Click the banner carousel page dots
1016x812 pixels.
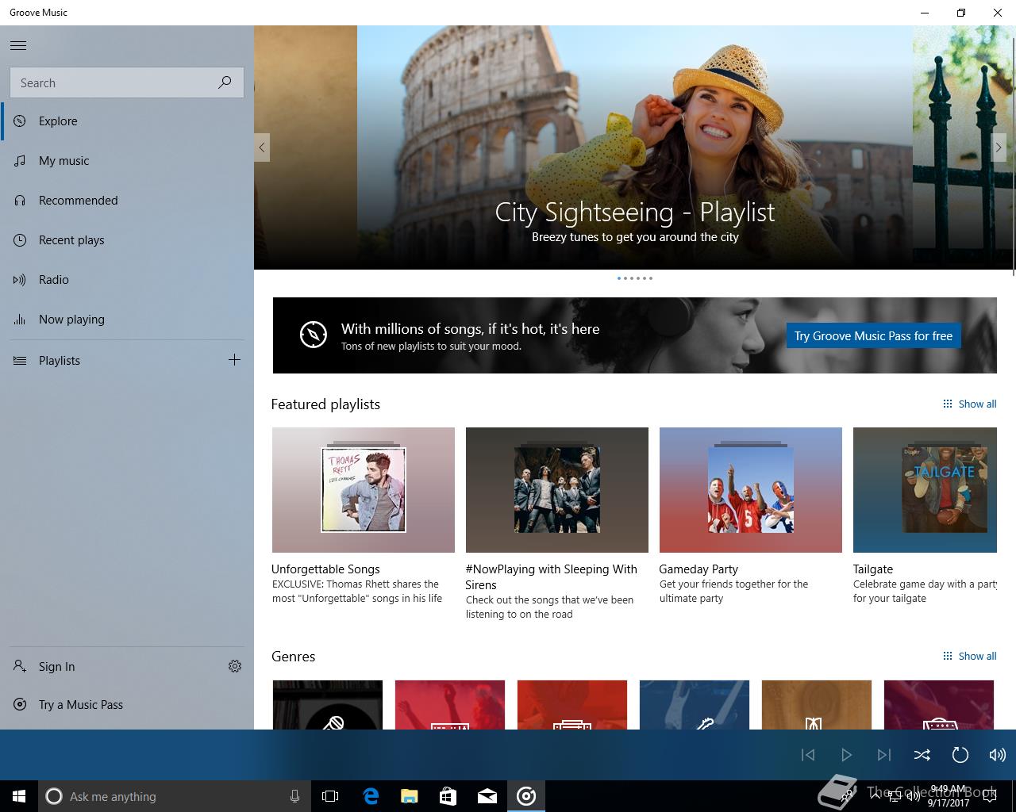[635, 278]
